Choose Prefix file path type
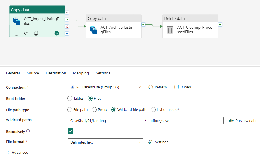 tap(94, 109)
